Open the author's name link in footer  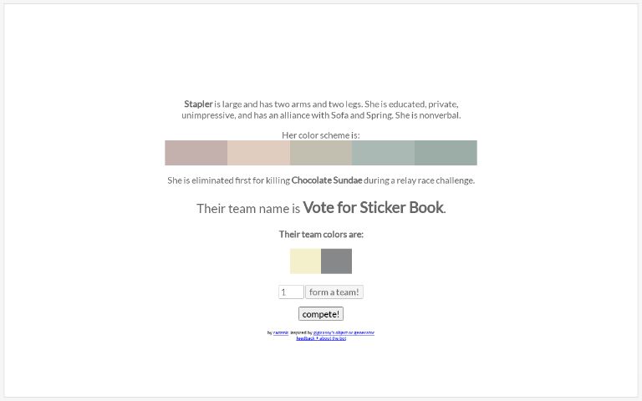(281, 332)
